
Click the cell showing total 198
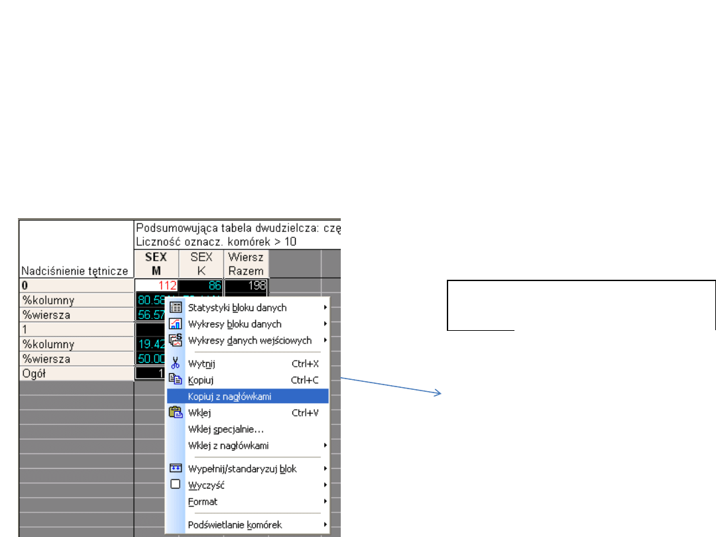click(246, 285)
